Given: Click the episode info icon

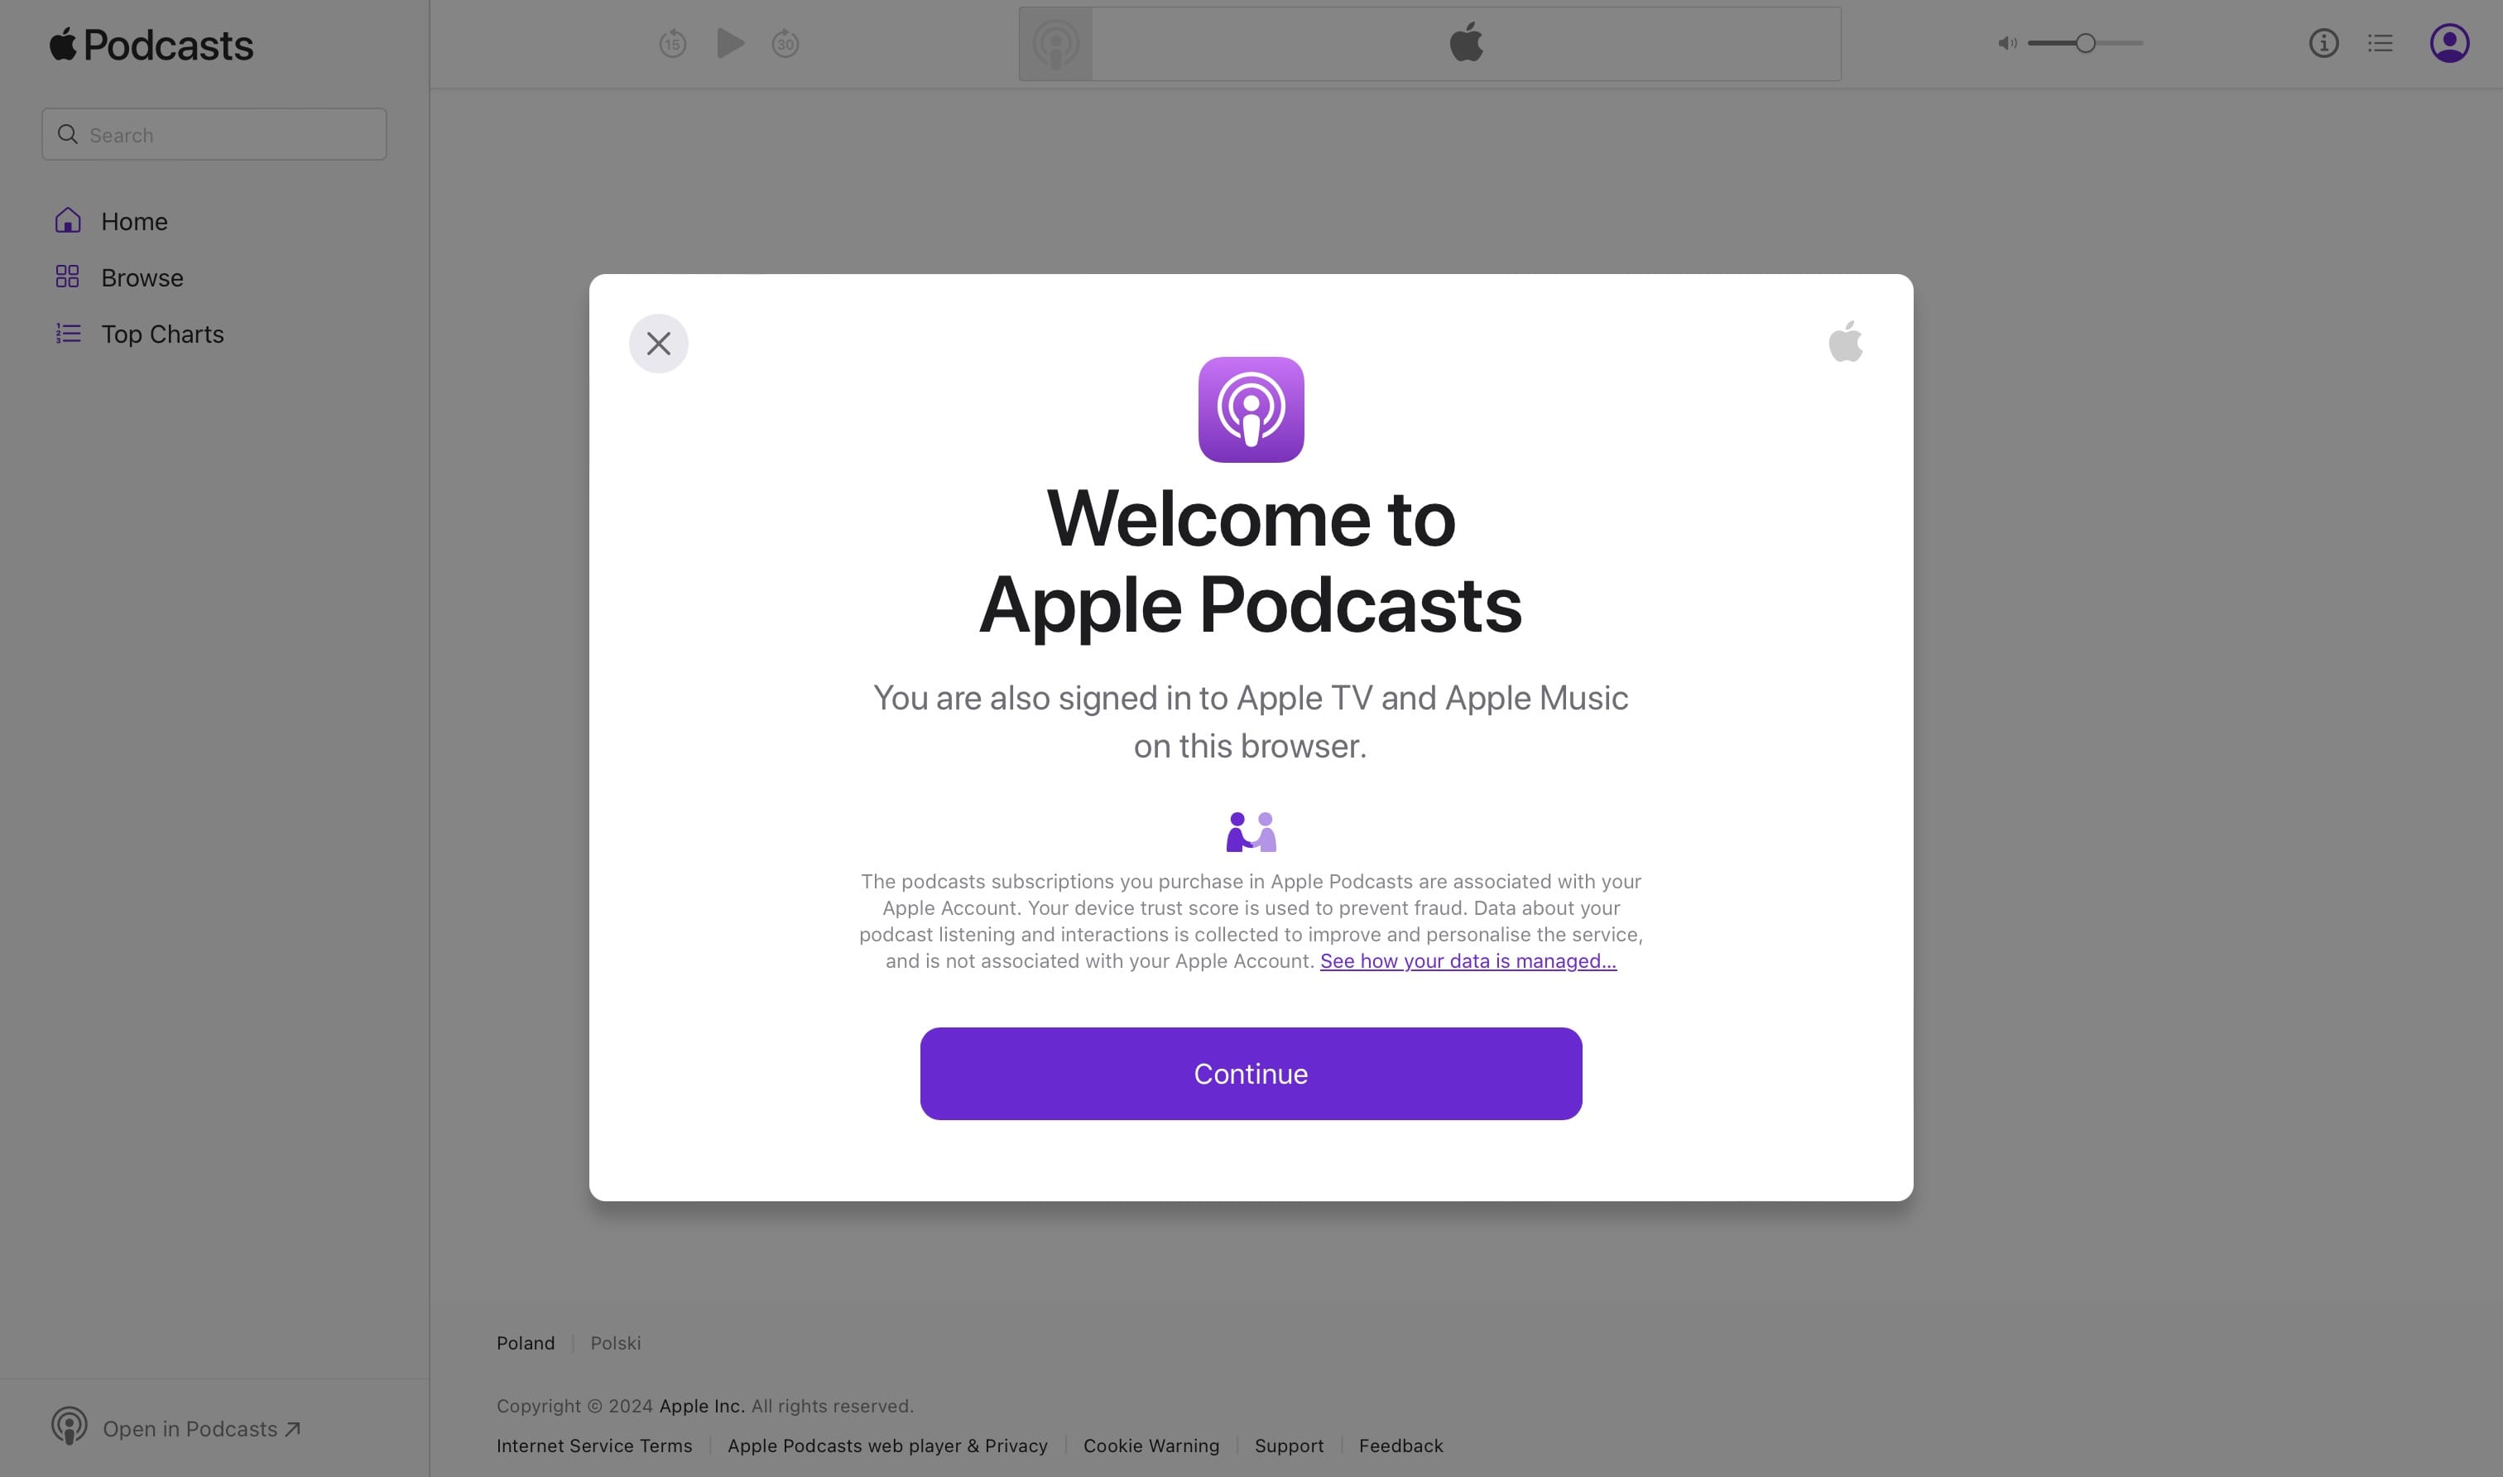Looking at the screenshot, I should [x=2323, y=42].
